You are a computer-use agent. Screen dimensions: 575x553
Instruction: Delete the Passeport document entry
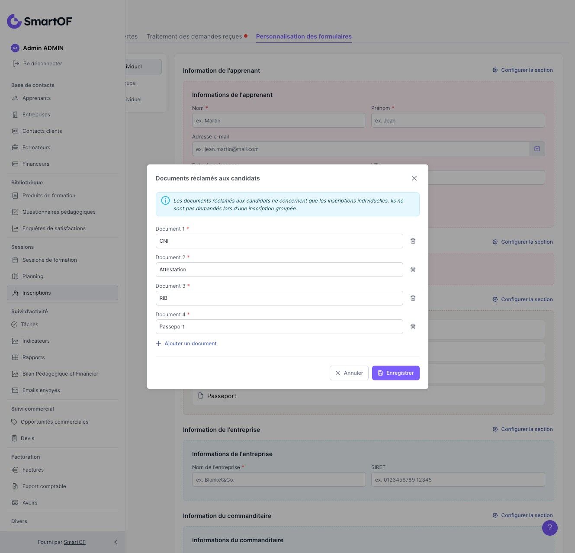[413, 327]
